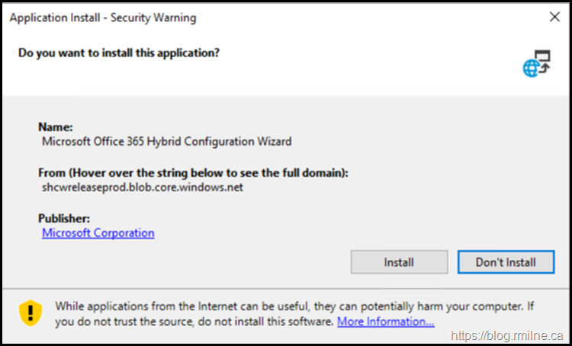Click the Install button
Screen dimensions: 572x346
click(x=398, y=262)
